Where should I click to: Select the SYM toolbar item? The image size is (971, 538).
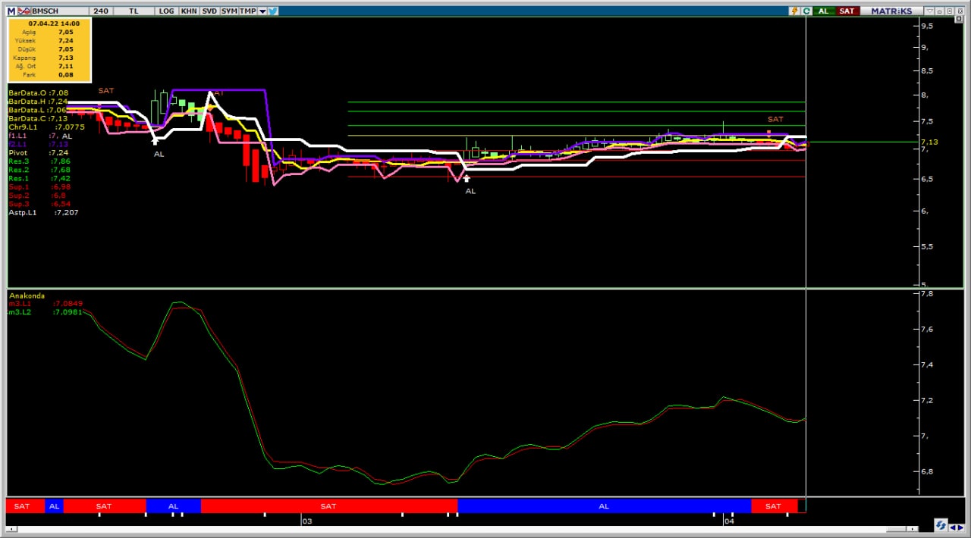point(229,11)
